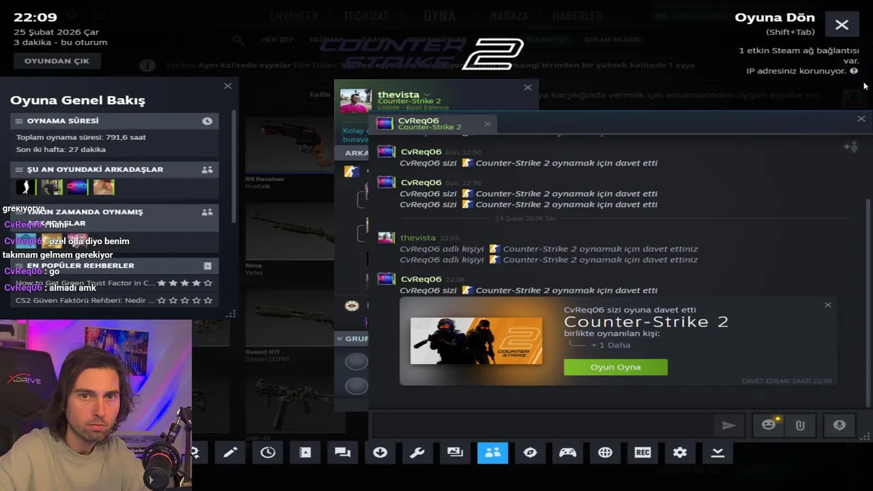
Task: Click the CS2 badge icon in friends list
Action: [x=351, y=171]
